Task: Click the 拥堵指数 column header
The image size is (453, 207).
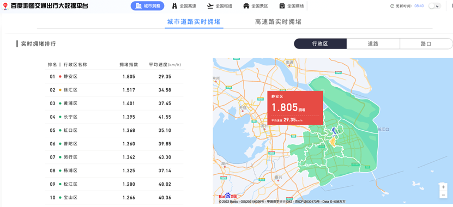Action: (129, 65)
